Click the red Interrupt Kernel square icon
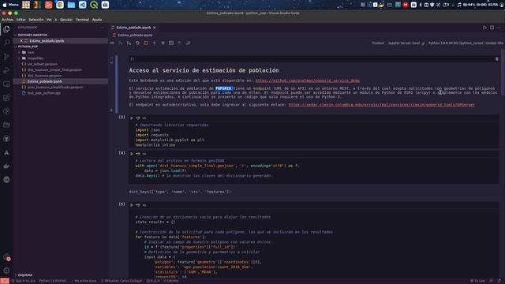 click(x=146, y=43)
